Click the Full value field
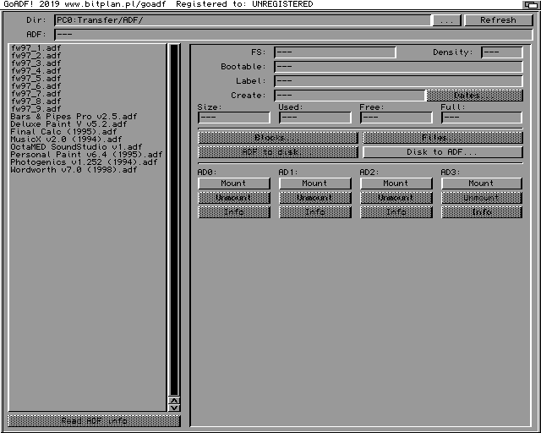The image size is (541, 433). click(482, 118)
